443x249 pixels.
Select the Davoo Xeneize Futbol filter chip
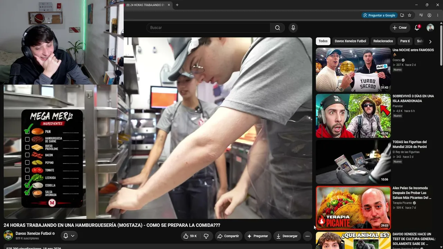tap(350, 41)
